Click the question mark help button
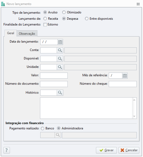The image size is (143, 157). (7, 150)
